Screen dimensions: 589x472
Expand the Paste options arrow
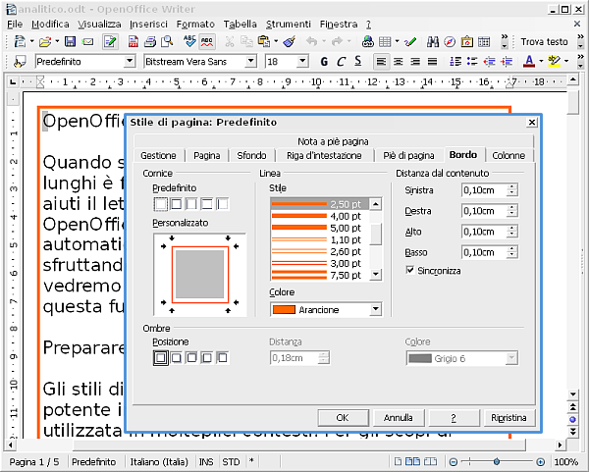pyautogui.click(x=276, y=41)
